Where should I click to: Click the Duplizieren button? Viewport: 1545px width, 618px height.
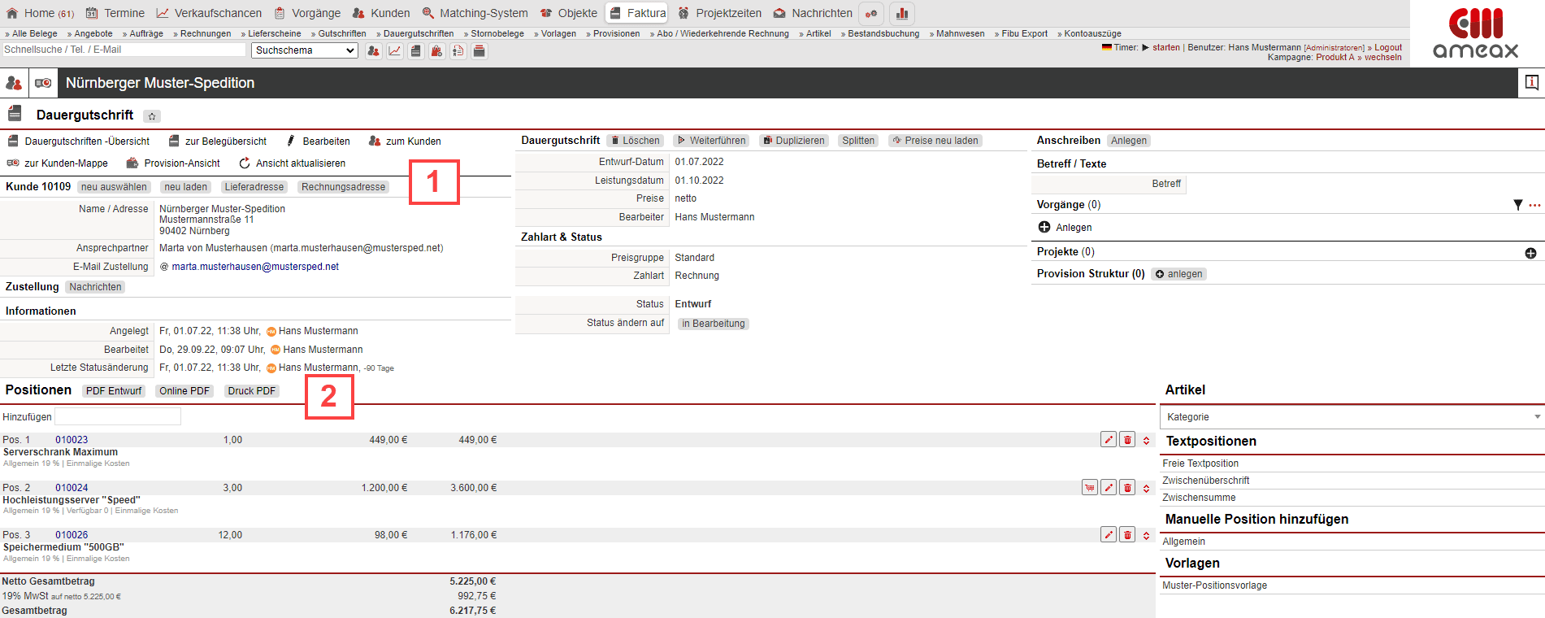click(793, 141)
